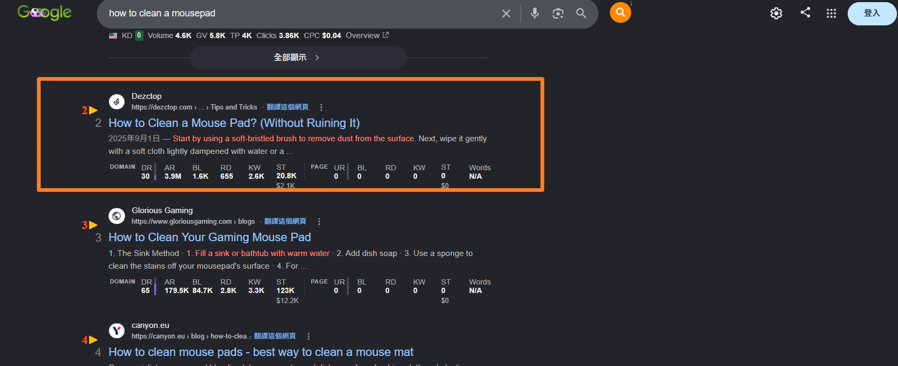
Task: Click Glorious Gaming DR value 65
Action: [146, 290]
